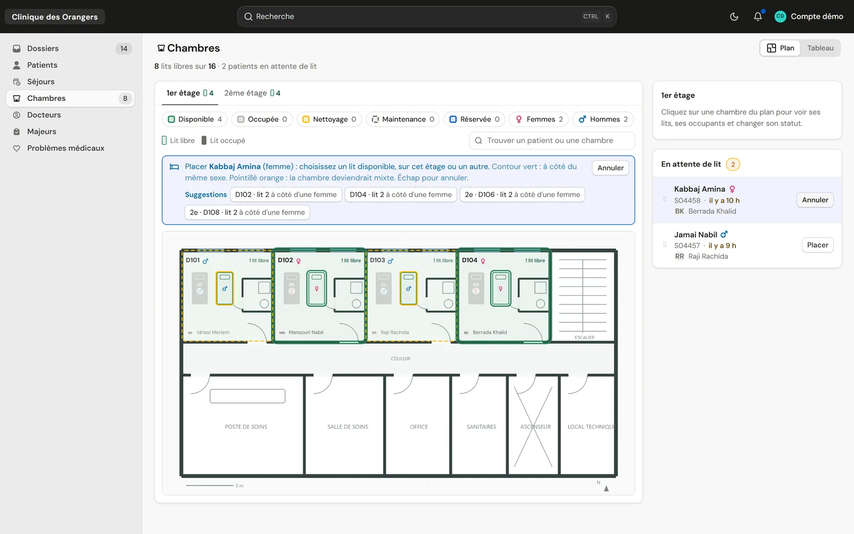Cancel placement in the blue banner
The width and height of the screenshot is (854, 534).
(610, 168)
